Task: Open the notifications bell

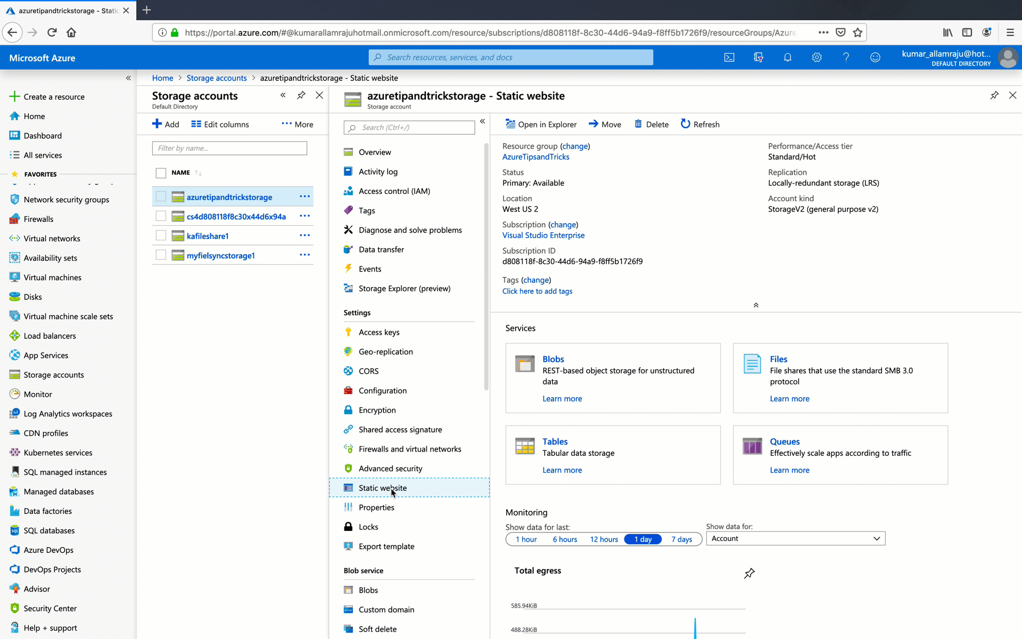Action: coord(788,58)
